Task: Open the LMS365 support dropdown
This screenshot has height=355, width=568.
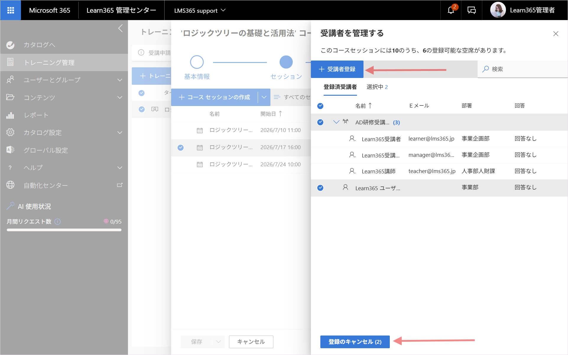Action: tap(200, 10)
